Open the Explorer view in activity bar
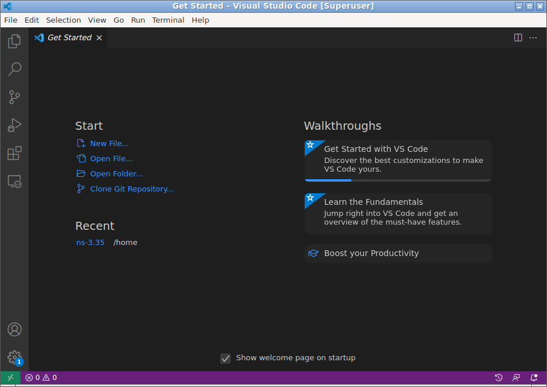The height and width of the screenshot is (387, 547). [x=15, y=41]
